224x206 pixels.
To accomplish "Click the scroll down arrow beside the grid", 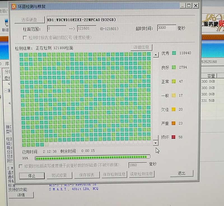I will click(x=156, y=143).
